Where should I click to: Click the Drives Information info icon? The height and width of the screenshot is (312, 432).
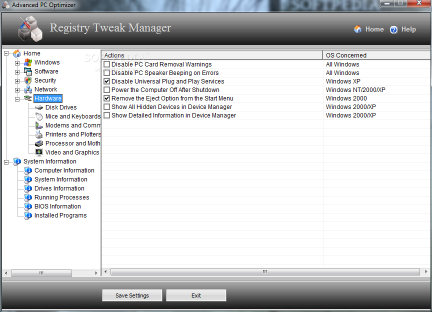pyautogui.click(x=28, y=188)
